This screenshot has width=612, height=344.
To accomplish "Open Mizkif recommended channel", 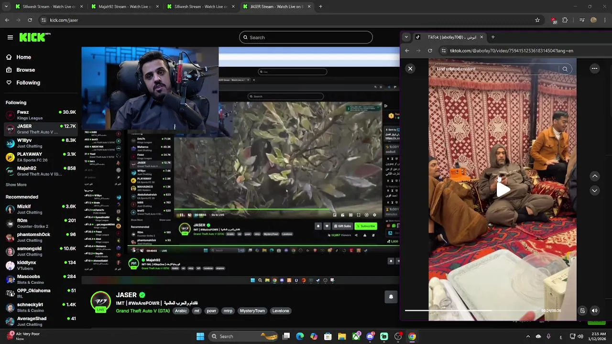I will click(x=41, y=209).
